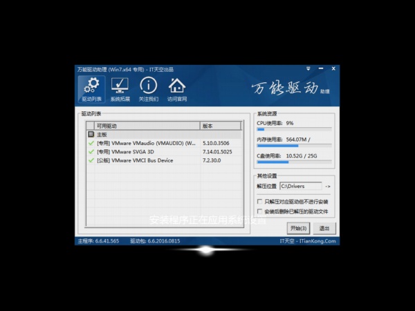Click the CPU 9% usage value

click(x=290, y=123)
